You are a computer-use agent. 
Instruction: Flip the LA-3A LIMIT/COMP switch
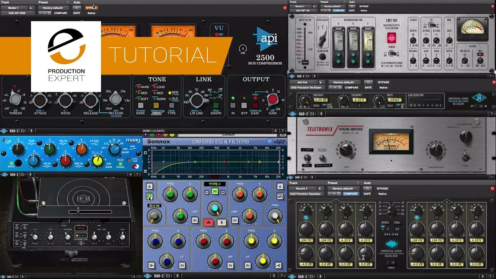click(x=307, y=158)
